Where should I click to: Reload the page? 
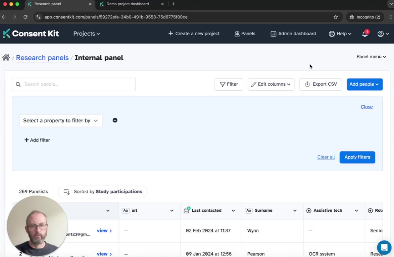click(25, 17)
